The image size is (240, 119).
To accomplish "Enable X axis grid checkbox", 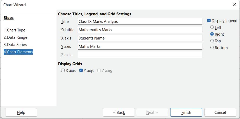I will click(x=63, y=70).
